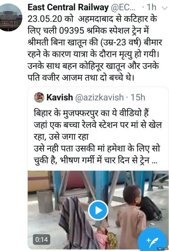Click the Kavish display name
This screenshot has height=251, width=169.
[59, 97]
